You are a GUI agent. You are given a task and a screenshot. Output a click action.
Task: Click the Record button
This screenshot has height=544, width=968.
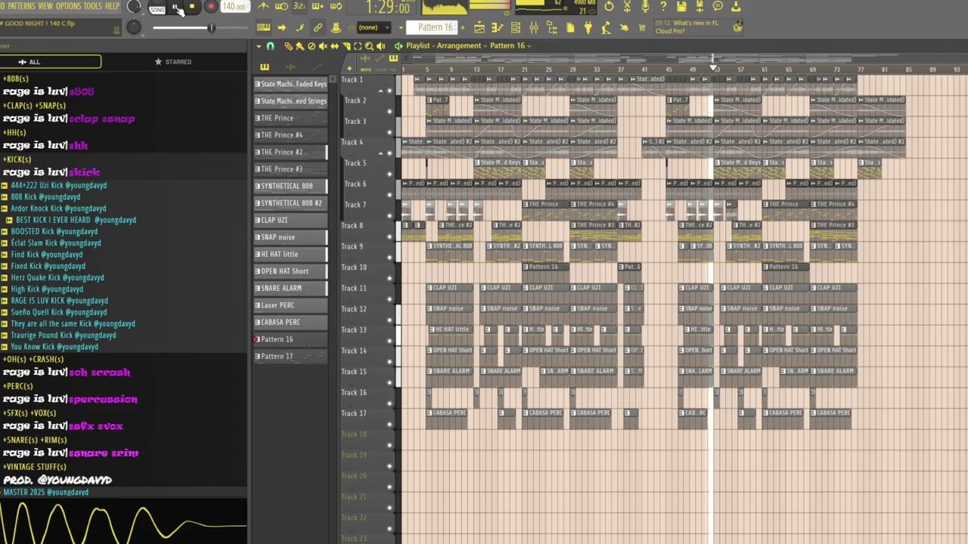(x=211, y=7)
